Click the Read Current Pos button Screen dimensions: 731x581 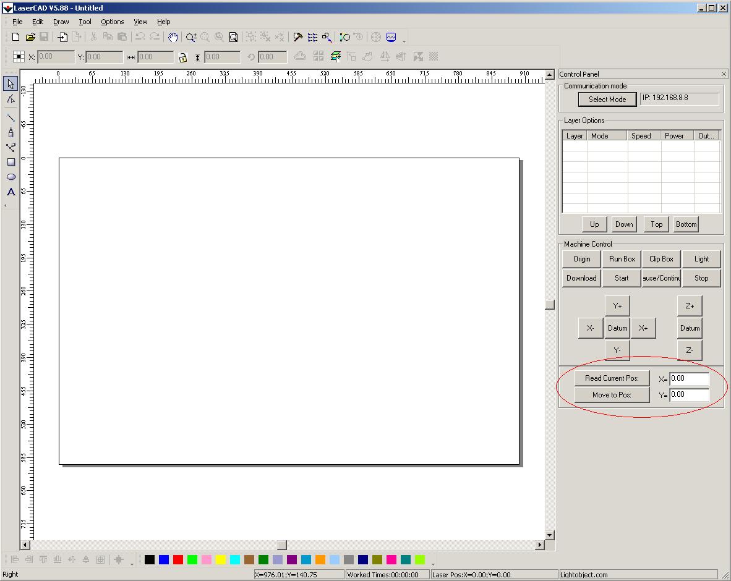point(612,378)
